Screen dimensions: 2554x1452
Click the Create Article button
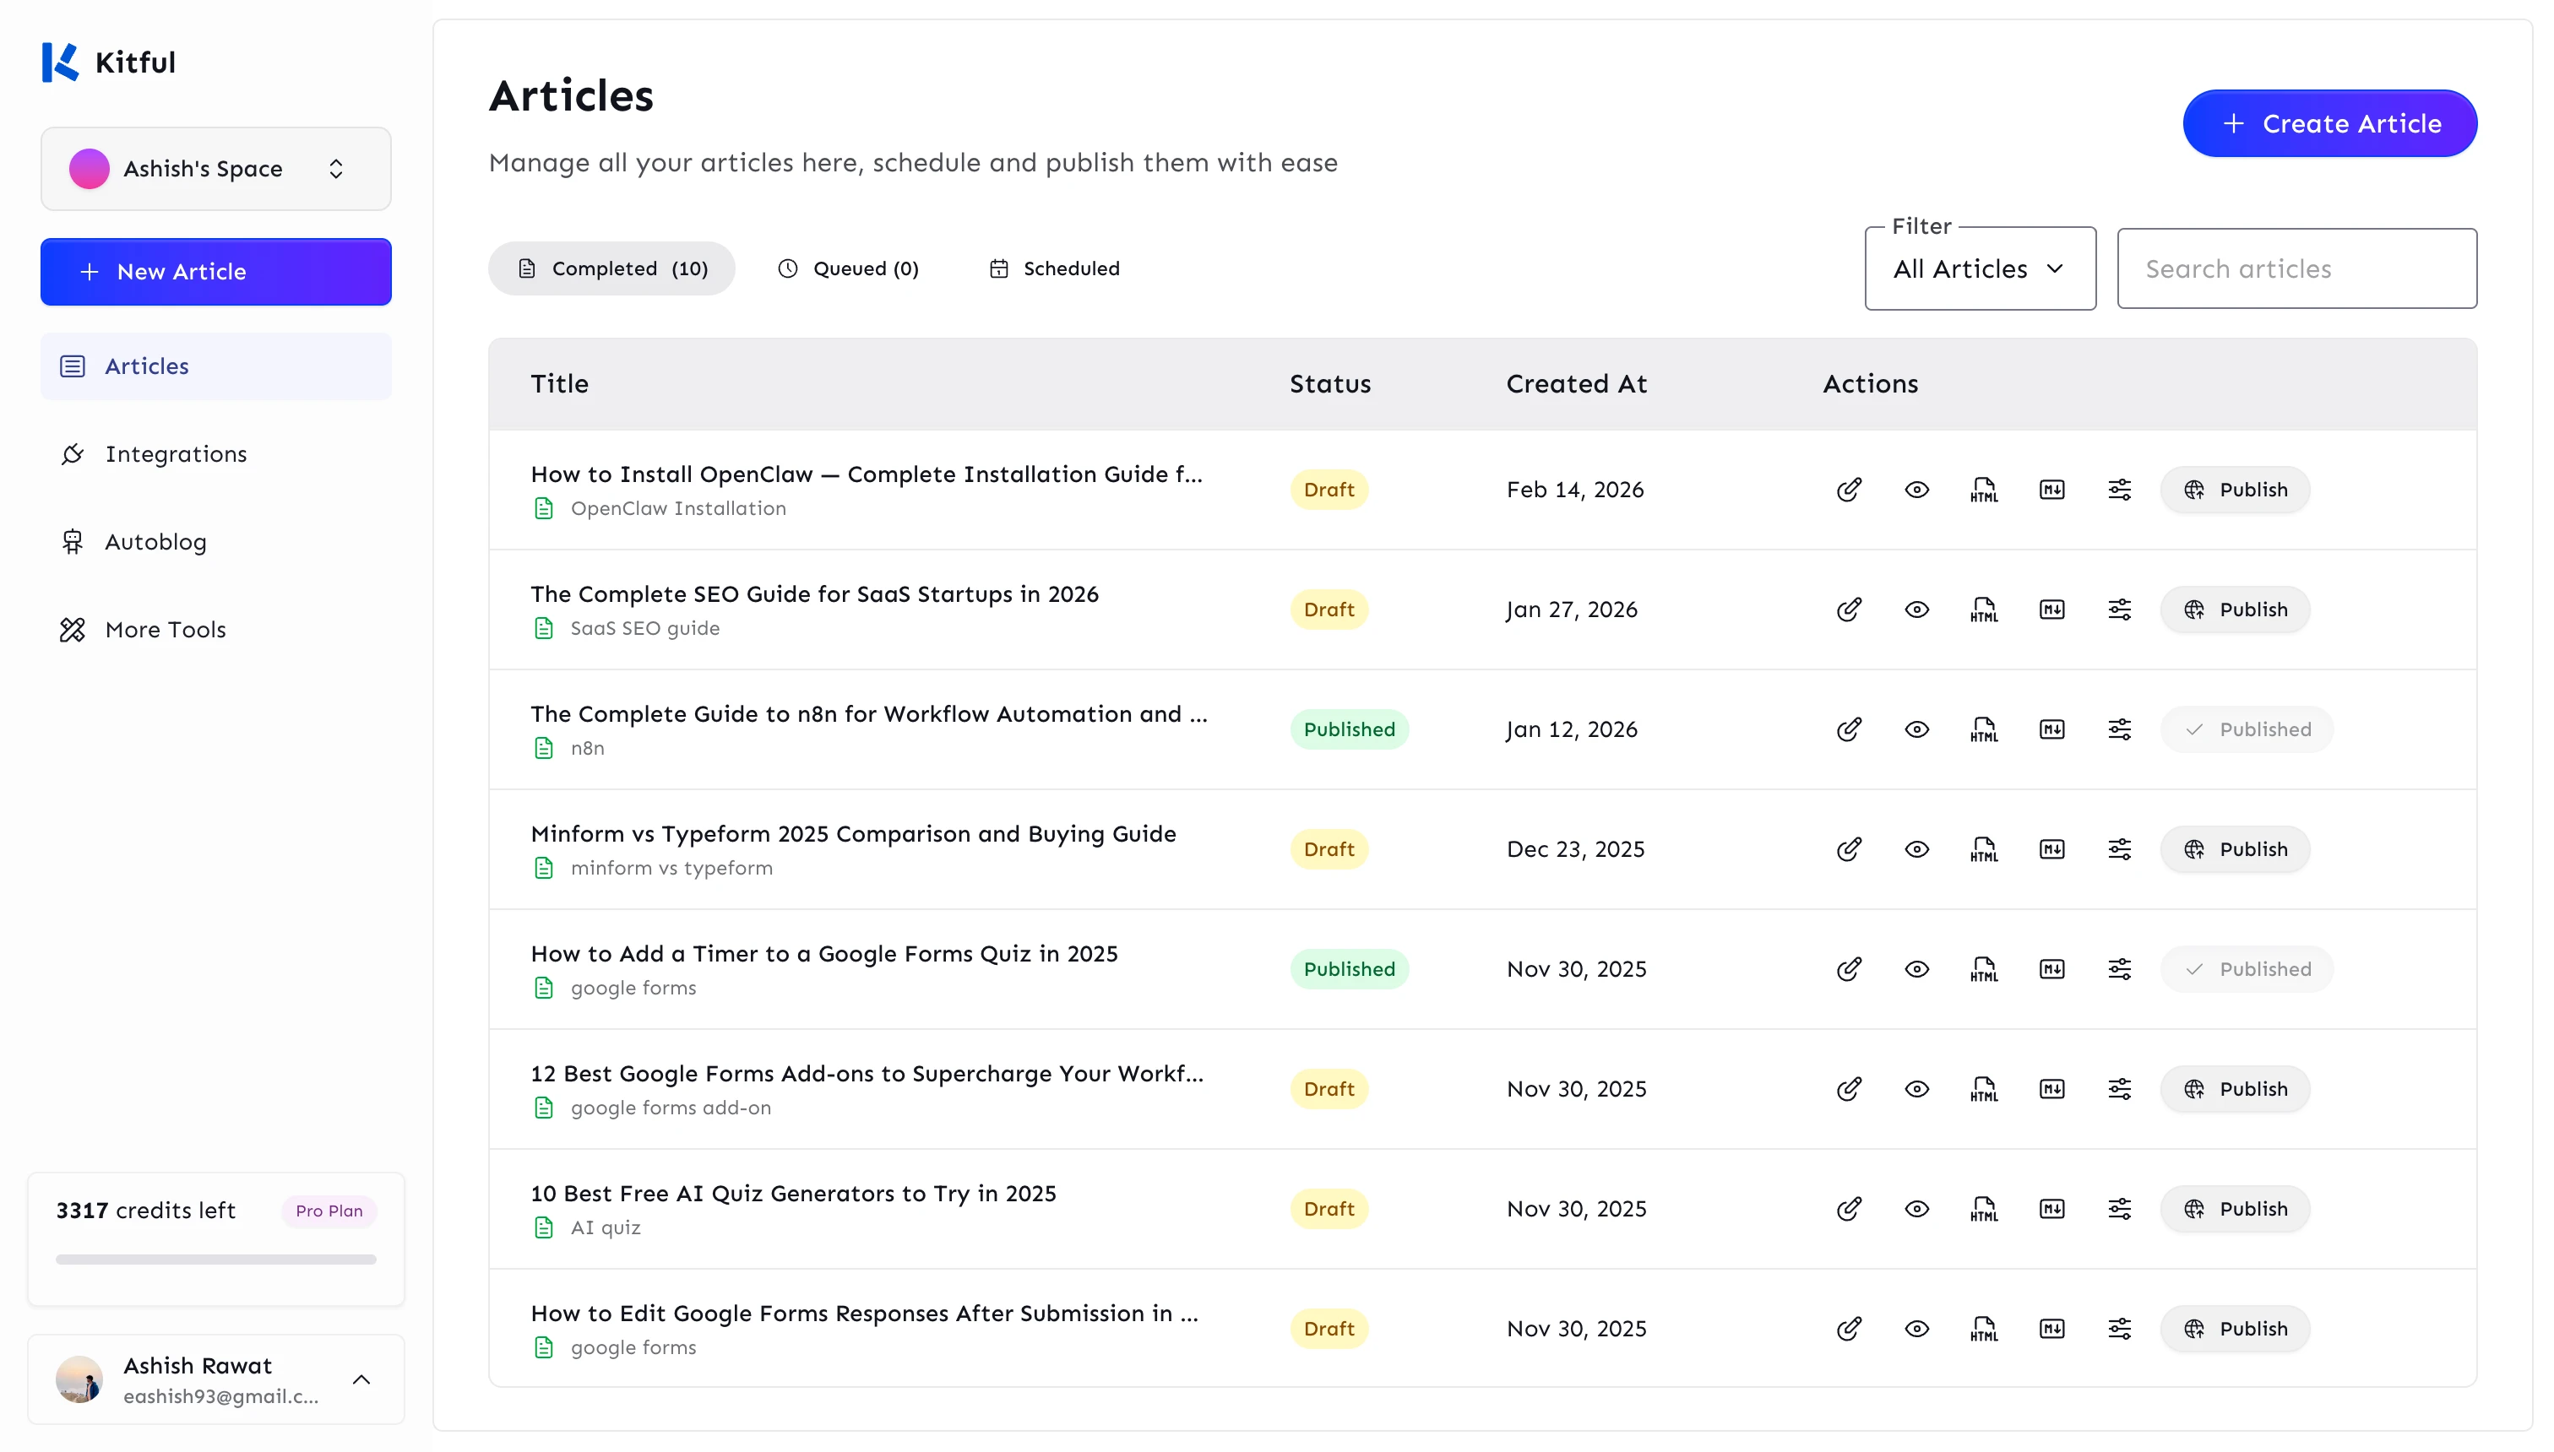tap(2328, 123)
